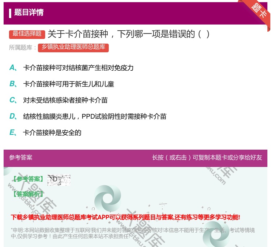The height and width of the screenshot is (247, 271).
Task: Click the grey 申明 disclaimer text
Action: (x=133, y=233)
